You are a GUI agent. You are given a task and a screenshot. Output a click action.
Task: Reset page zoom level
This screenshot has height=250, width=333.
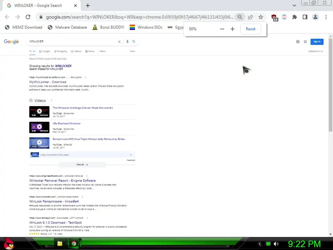pos(251,29)
